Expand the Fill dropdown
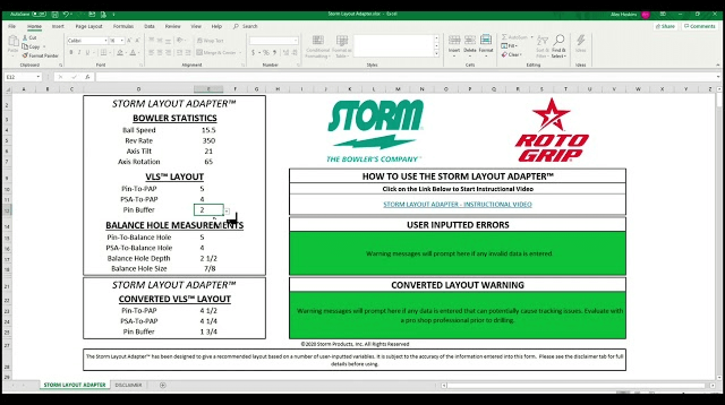The image size is (725, 405). tap(516, 46)
